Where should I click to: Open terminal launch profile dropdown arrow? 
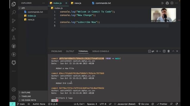pos(160,51)
